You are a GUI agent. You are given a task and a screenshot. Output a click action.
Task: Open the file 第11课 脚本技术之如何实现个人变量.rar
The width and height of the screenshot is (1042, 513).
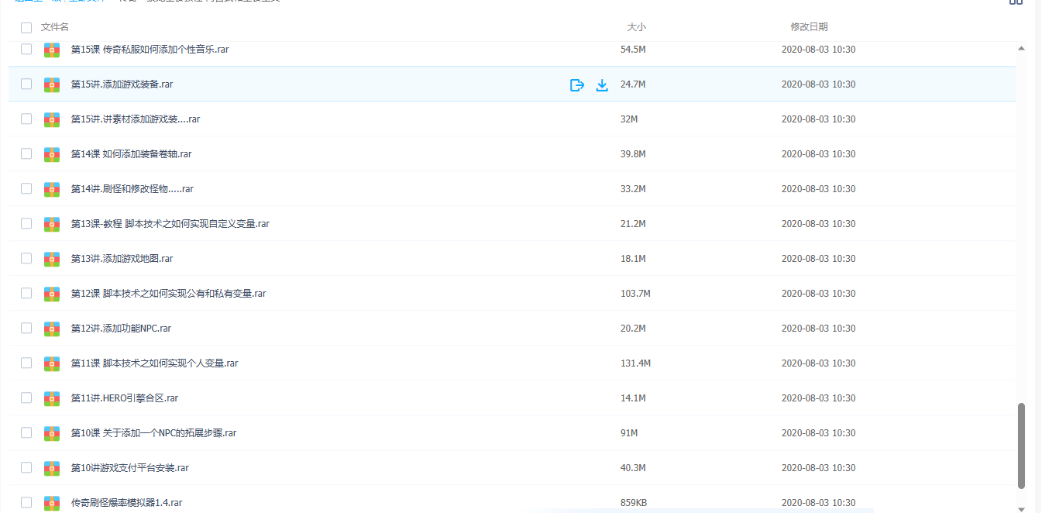point(154,363)
